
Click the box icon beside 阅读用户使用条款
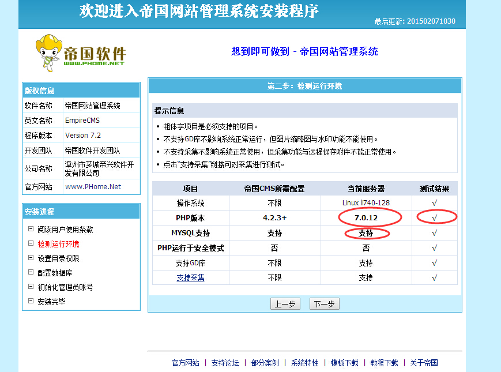(31, 229)
